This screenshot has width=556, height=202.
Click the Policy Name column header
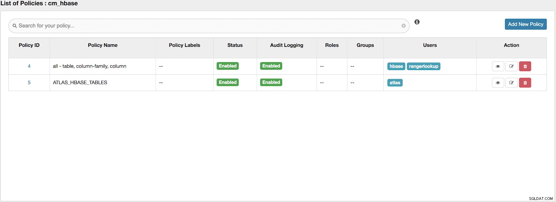point(103,45)
